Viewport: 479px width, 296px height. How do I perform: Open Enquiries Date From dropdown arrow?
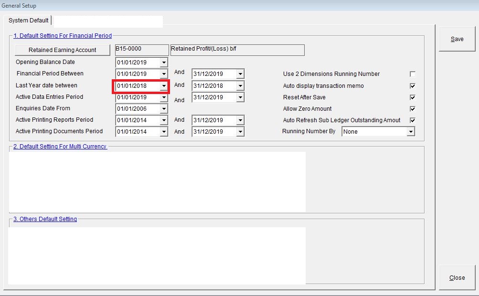click(164, 109)
